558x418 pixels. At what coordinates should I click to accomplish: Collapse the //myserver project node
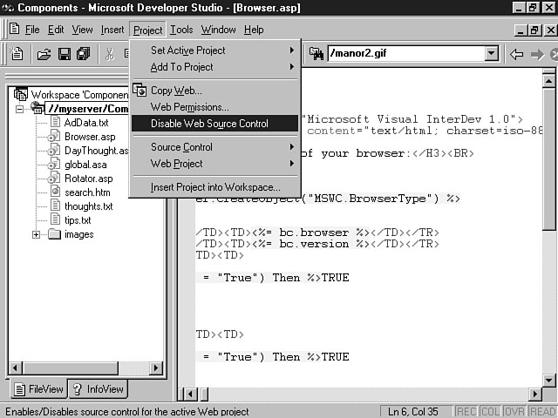(20, 109)
